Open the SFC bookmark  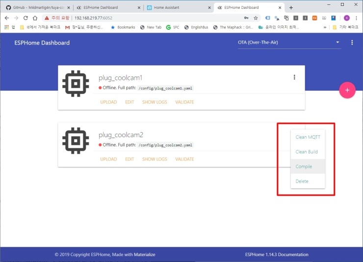tap(173, 27)
